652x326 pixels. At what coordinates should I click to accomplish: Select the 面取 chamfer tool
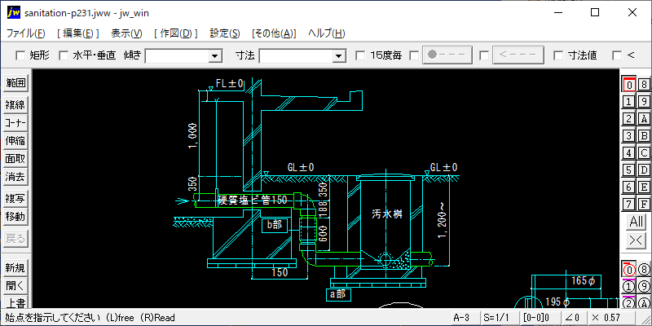tap(15, 158)
